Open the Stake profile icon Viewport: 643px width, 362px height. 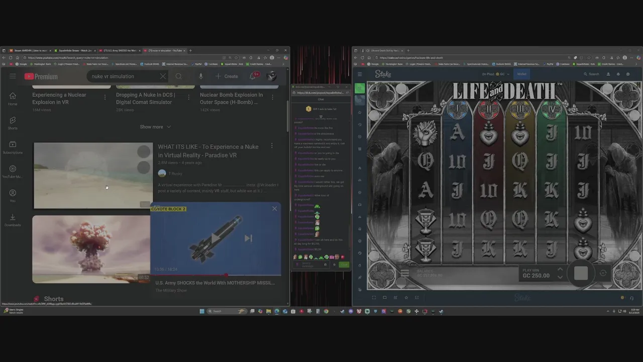(608, 74)
